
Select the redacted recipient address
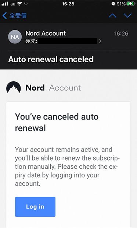click(x=68, y=41)
